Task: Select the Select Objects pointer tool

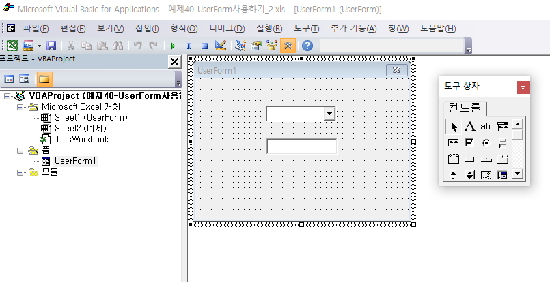Action: 454,127
